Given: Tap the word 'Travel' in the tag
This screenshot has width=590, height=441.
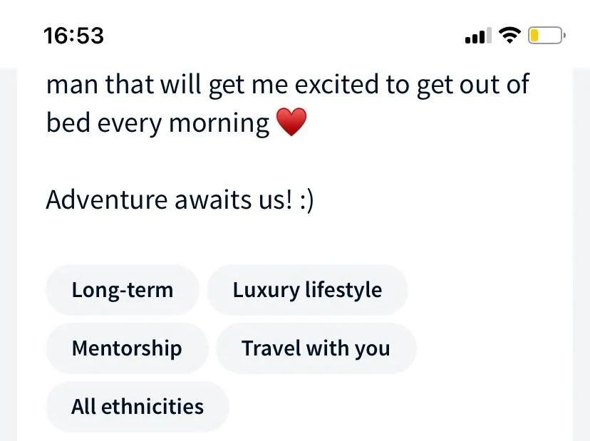Looking at the screenshot, I should point(271,348).
